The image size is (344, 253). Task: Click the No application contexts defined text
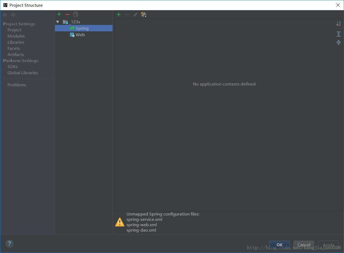pyautogui.click(x=224, y=84)
